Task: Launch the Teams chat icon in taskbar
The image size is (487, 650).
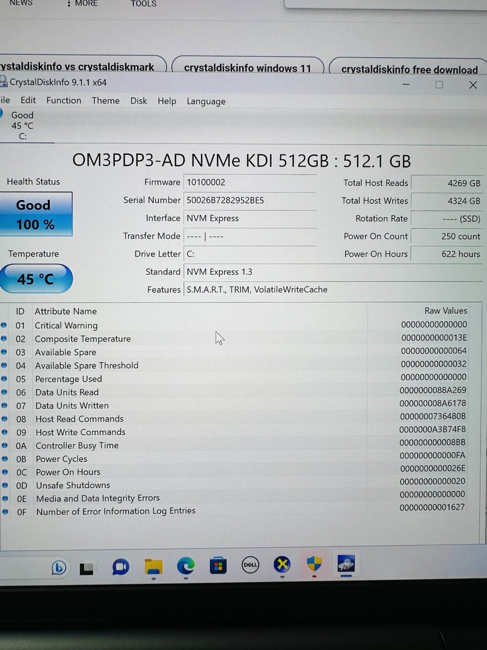Action: point(121,566)
